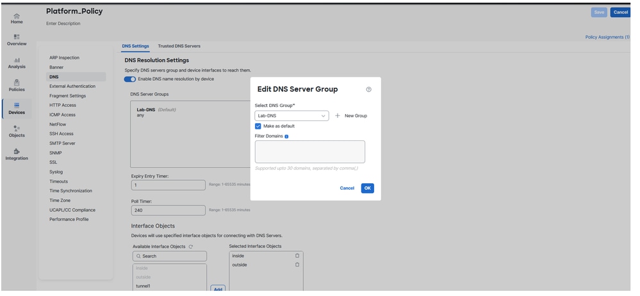Toggle Enable DNS name resolution switch

click(x=130, y=79)
